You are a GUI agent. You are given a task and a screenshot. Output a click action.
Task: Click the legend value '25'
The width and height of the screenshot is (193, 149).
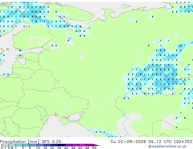pyautogui.click(x=59, y=148)
